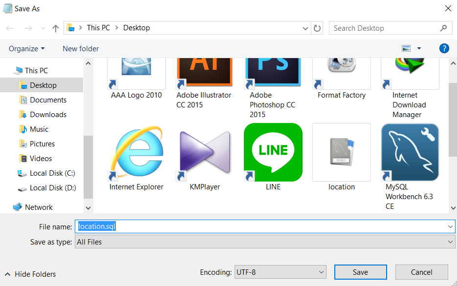Screen dimensions: 457x286
Task: Create a New folder
Action: point(81,49)
